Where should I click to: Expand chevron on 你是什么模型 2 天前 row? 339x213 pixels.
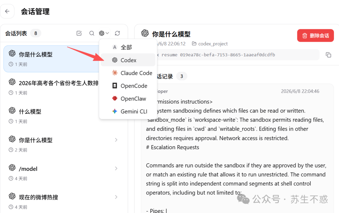(x=116, y=140)
